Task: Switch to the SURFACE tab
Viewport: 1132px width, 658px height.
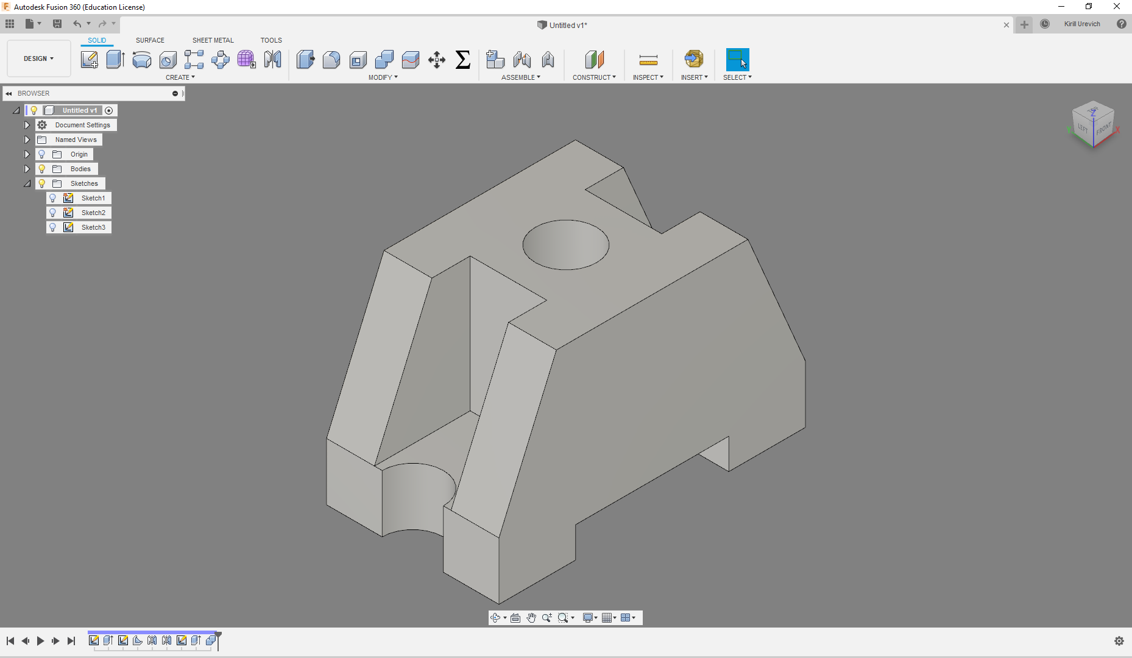Action: [x=150, y=40]
